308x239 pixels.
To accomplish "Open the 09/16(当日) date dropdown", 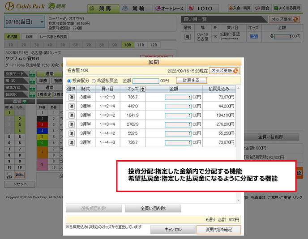I will click(25, 22).
